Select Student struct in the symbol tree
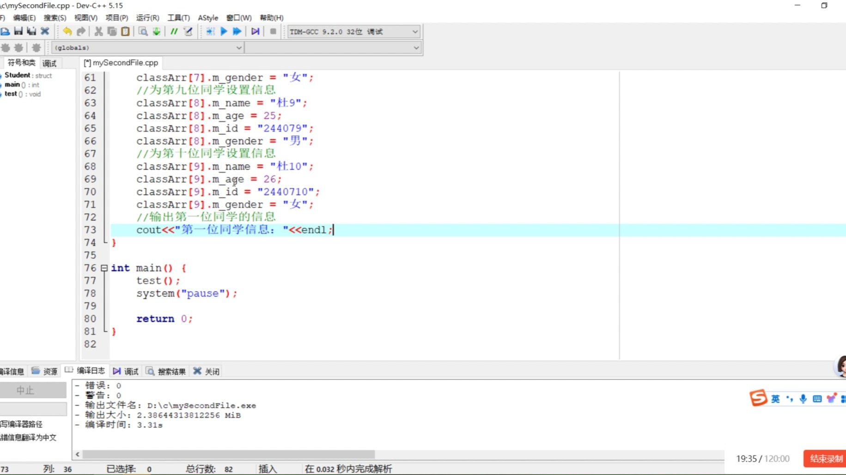The image size is (846, 475). (28, 75)
